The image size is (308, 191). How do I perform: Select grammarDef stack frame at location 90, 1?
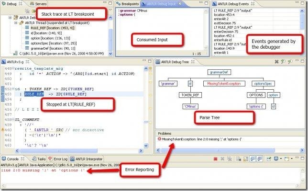click(53, 48)
